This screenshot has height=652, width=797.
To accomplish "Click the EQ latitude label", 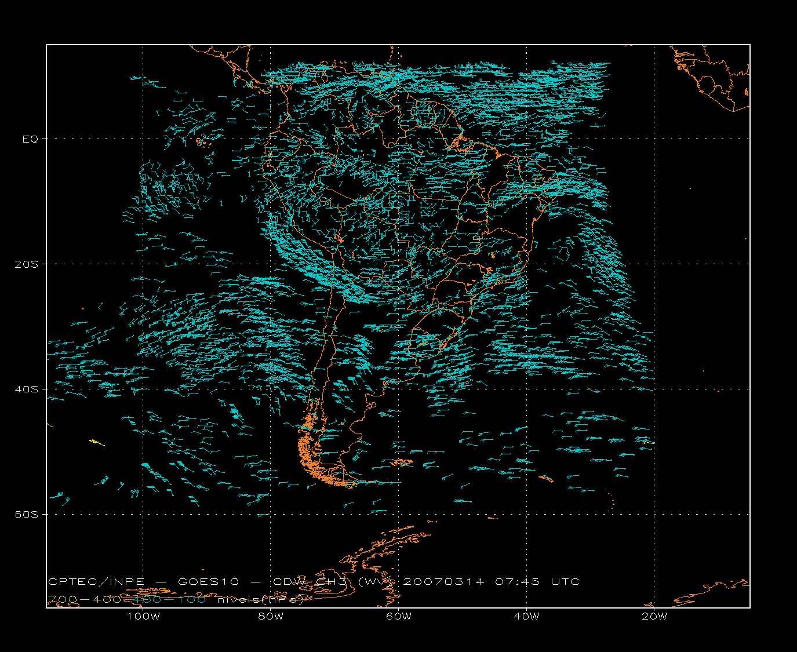I will pyautogui.click(x=30, y=139).
